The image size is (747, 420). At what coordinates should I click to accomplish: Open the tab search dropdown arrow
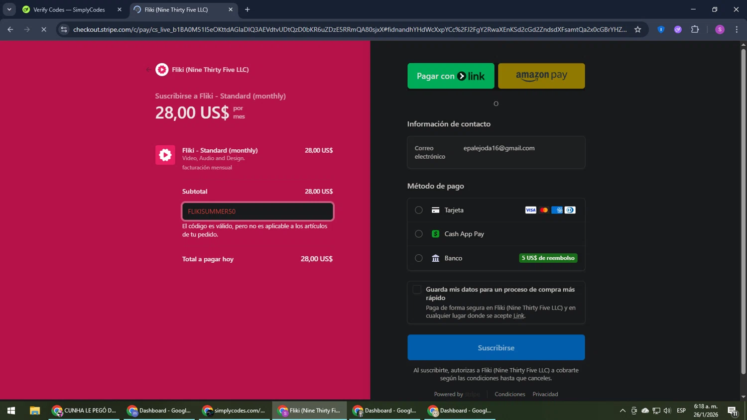pos(9,9)
